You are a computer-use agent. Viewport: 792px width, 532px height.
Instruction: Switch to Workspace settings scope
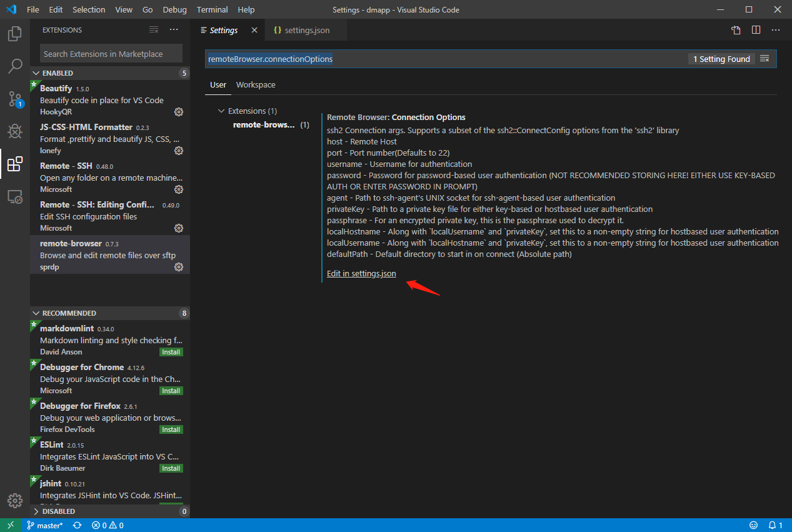(x=256, y=85)
